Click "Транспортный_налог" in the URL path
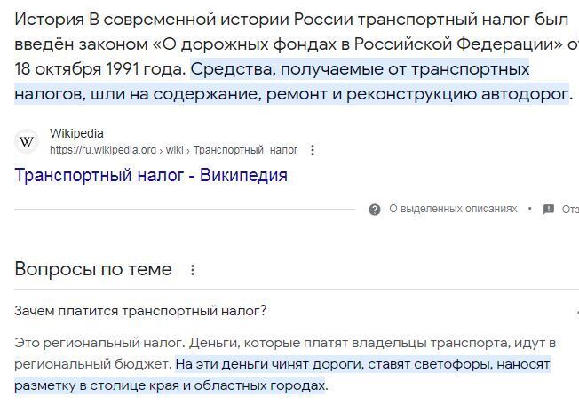 (x=245, y=150)
